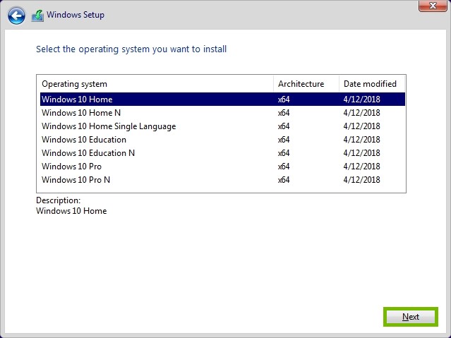The width and height of the screenshot is (451, 338).
Task: Choose Windows 10 Home Single Language
Action: (222, 126)
